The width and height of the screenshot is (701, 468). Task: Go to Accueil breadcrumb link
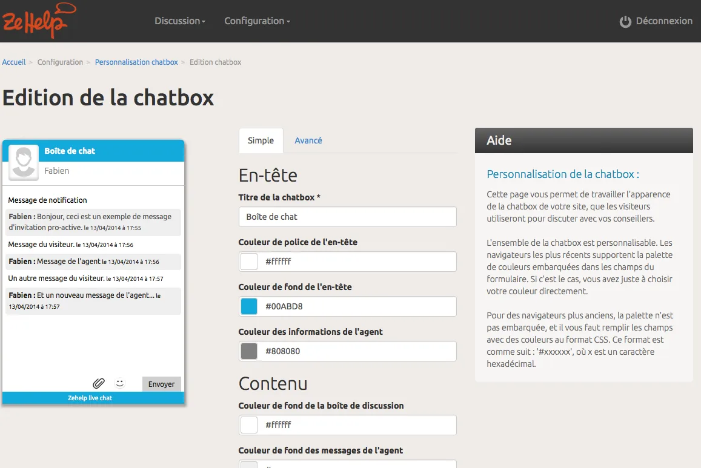click(14, 62)
